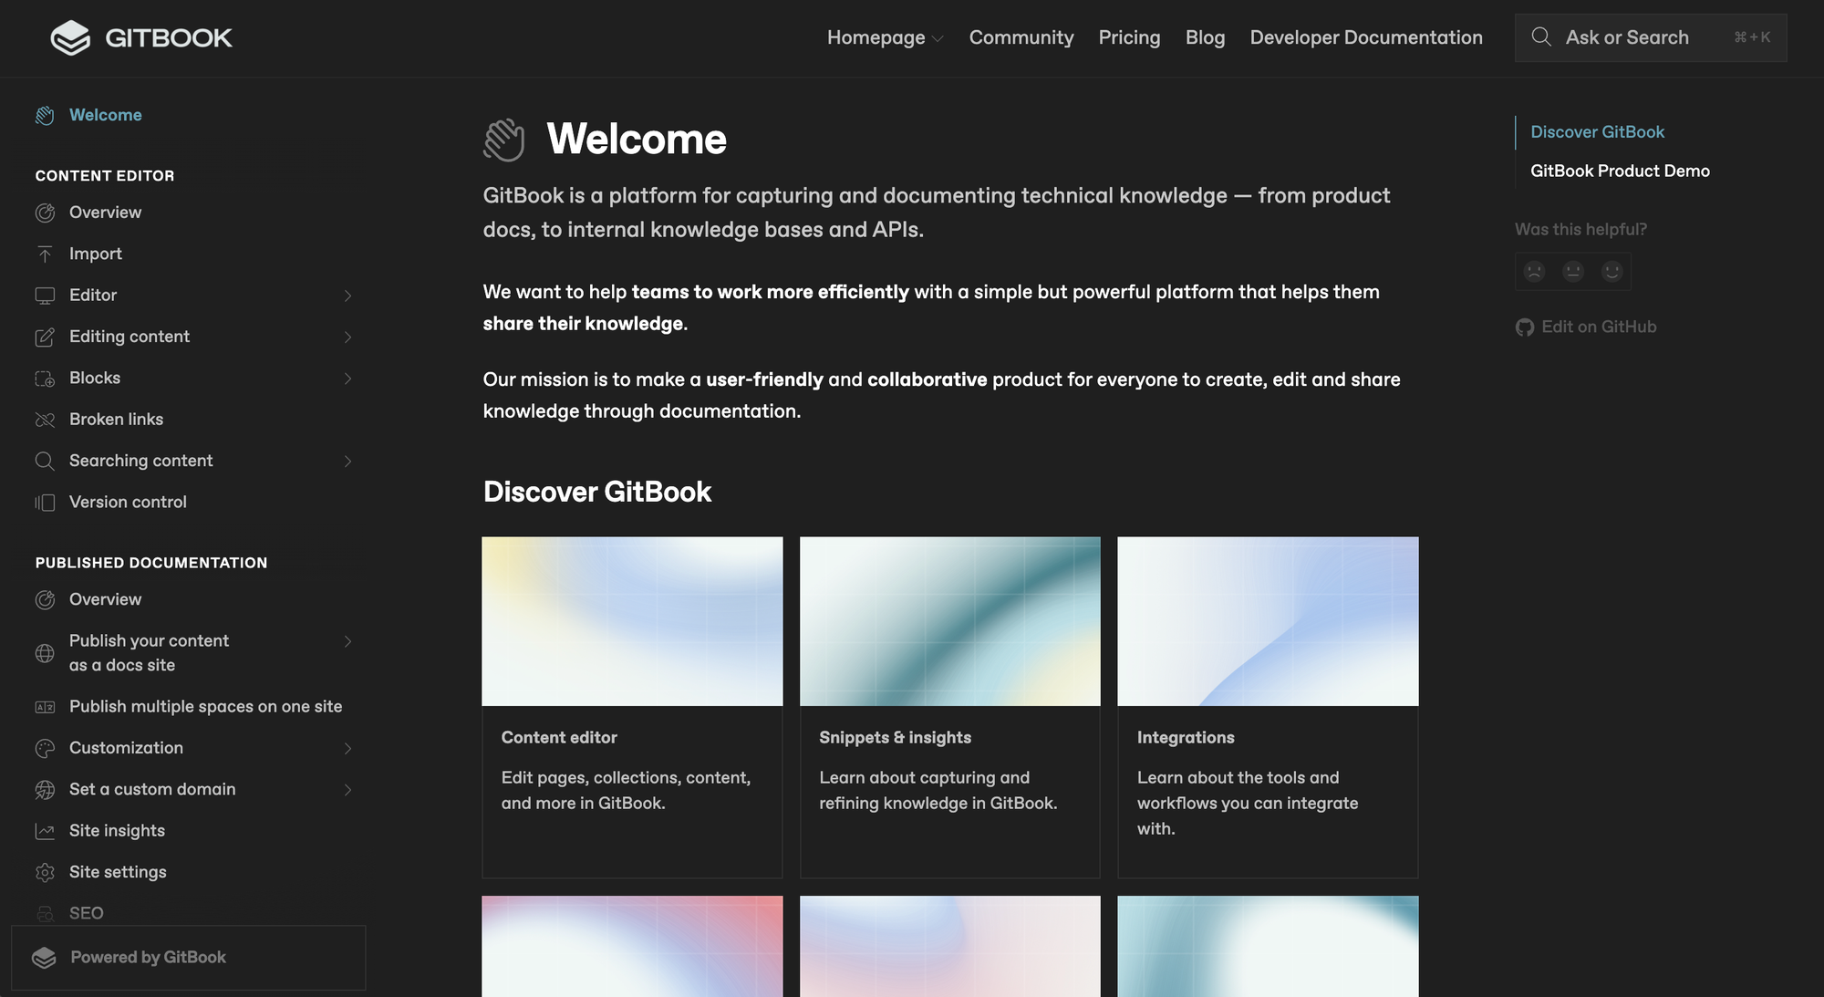
Task: Expand the Blocks sidebar section
Action: [x=347, y=378]
